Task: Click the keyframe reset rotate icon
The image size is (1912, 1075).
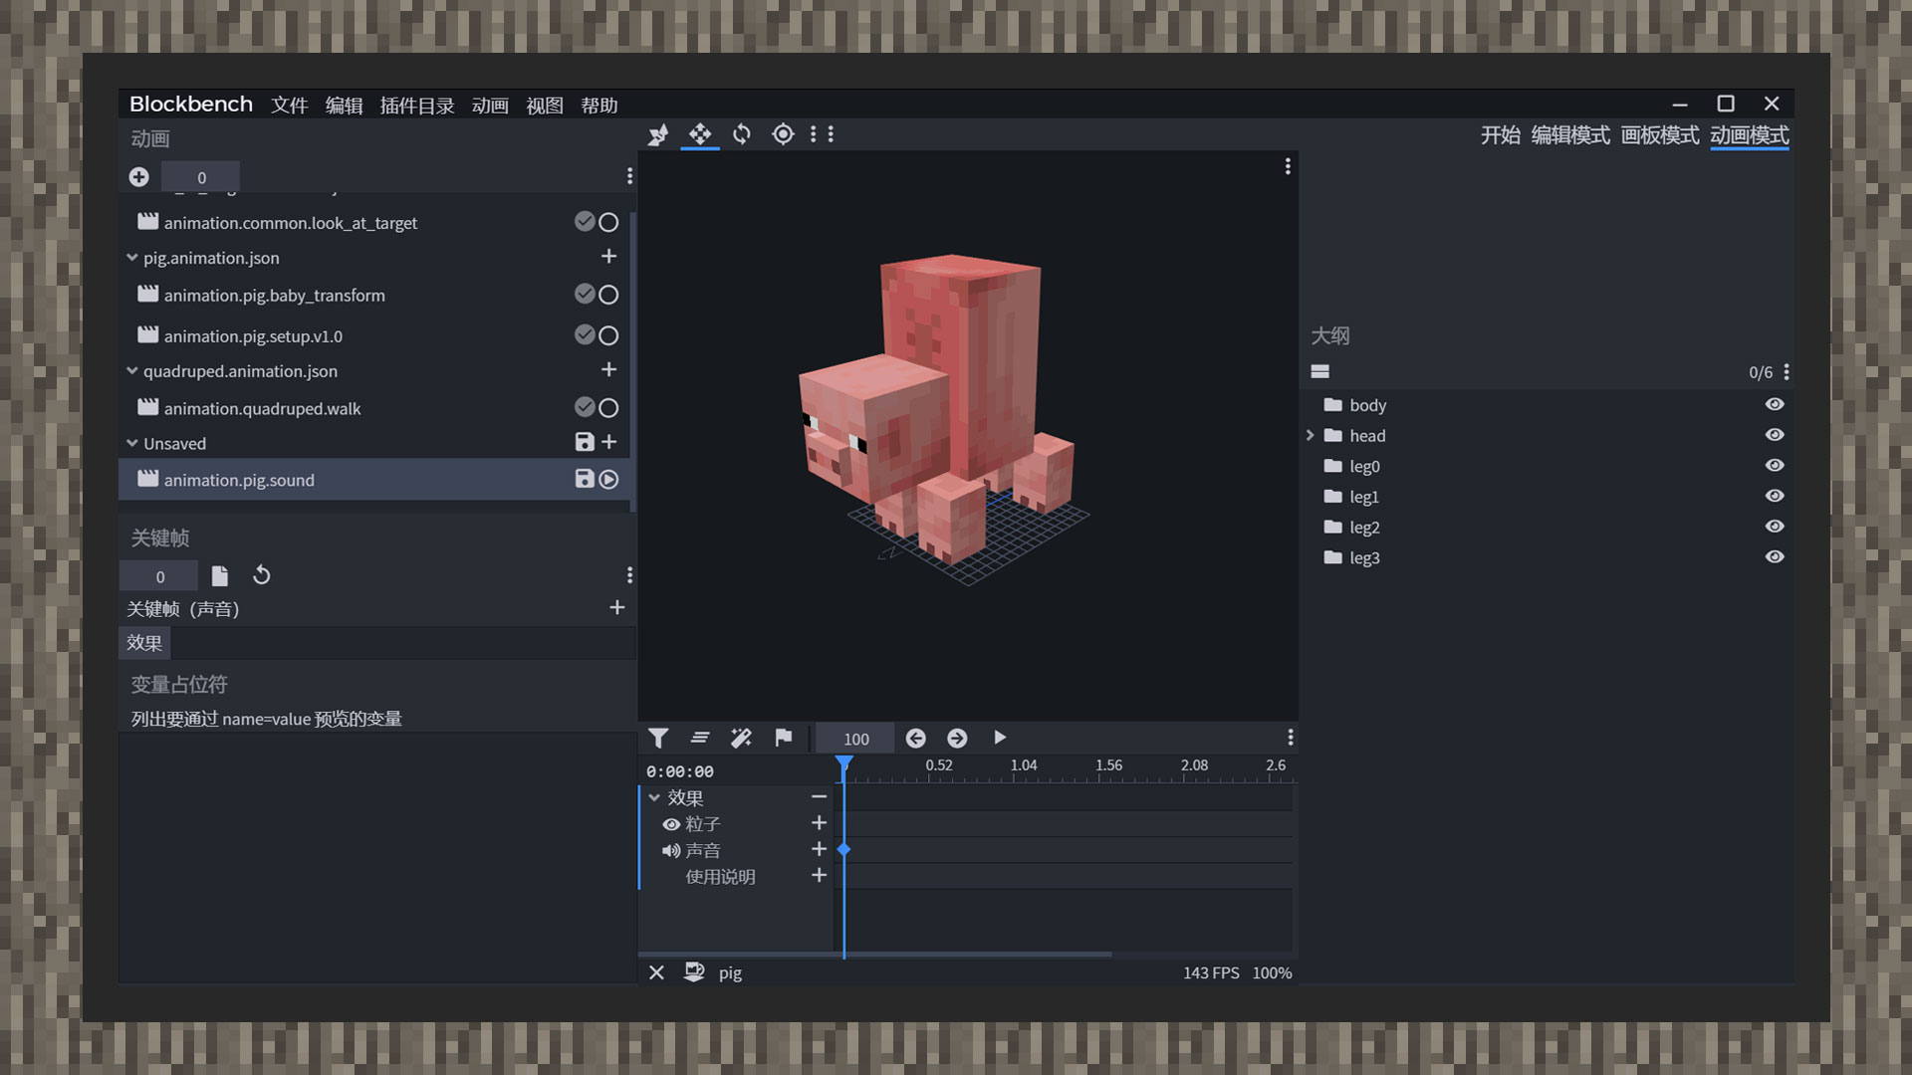Action: pyautogui.click(x=261, y=575)
